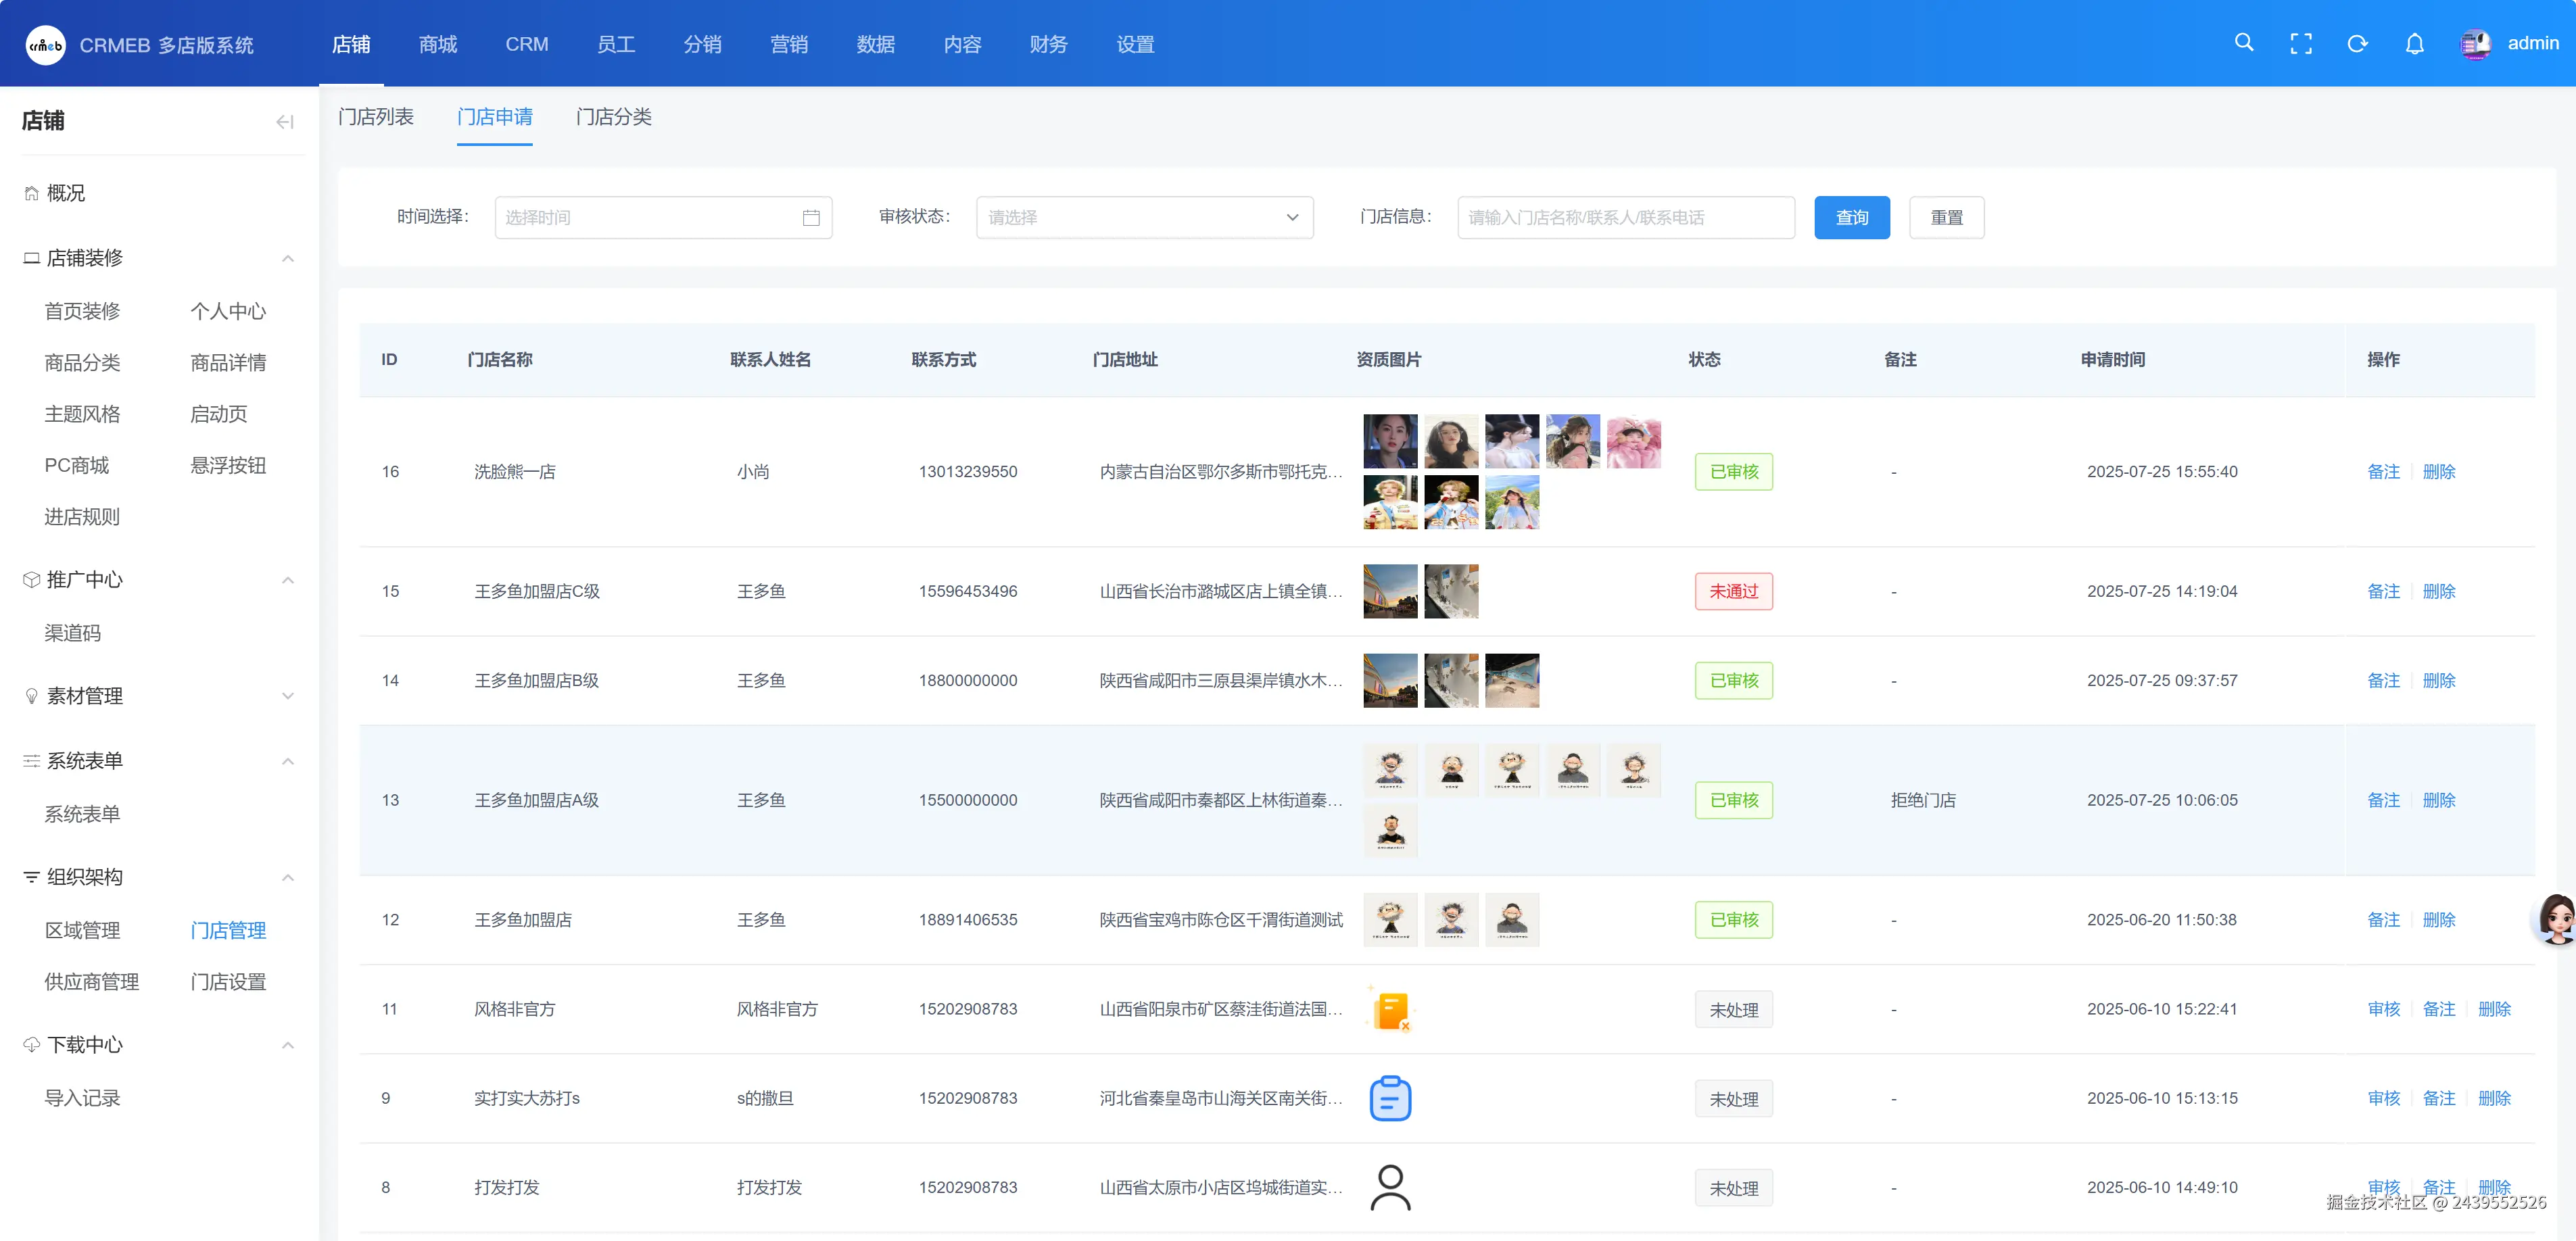Click the 查询 button
The image size is (2576, 1241).
coord(1851,218)
